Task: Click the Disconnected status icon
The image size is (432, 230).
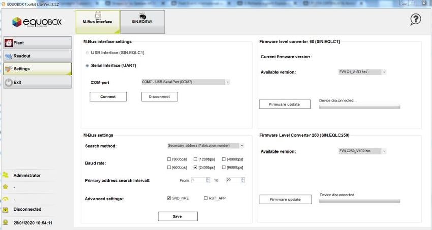Action: click(x=5, y=210)
